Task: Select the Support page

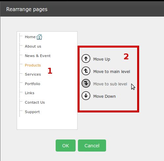Action: [x=32, y=112]
